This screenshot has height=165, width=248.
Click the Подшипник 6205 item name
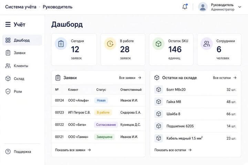(180, 126)
